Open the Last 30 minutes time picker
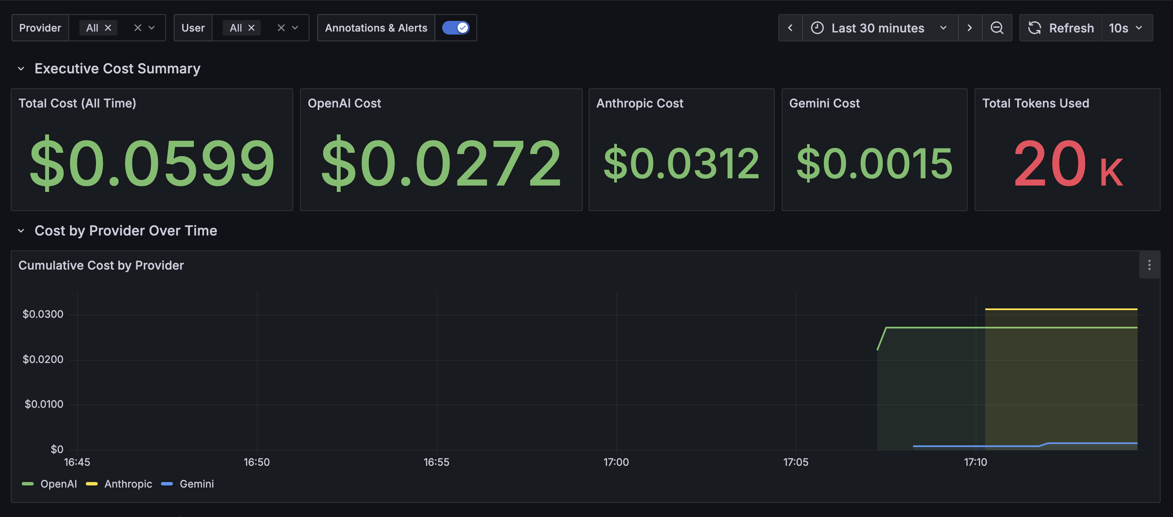Image resolution: width=1173 pixels, height=517 pixels. (879, 28)
